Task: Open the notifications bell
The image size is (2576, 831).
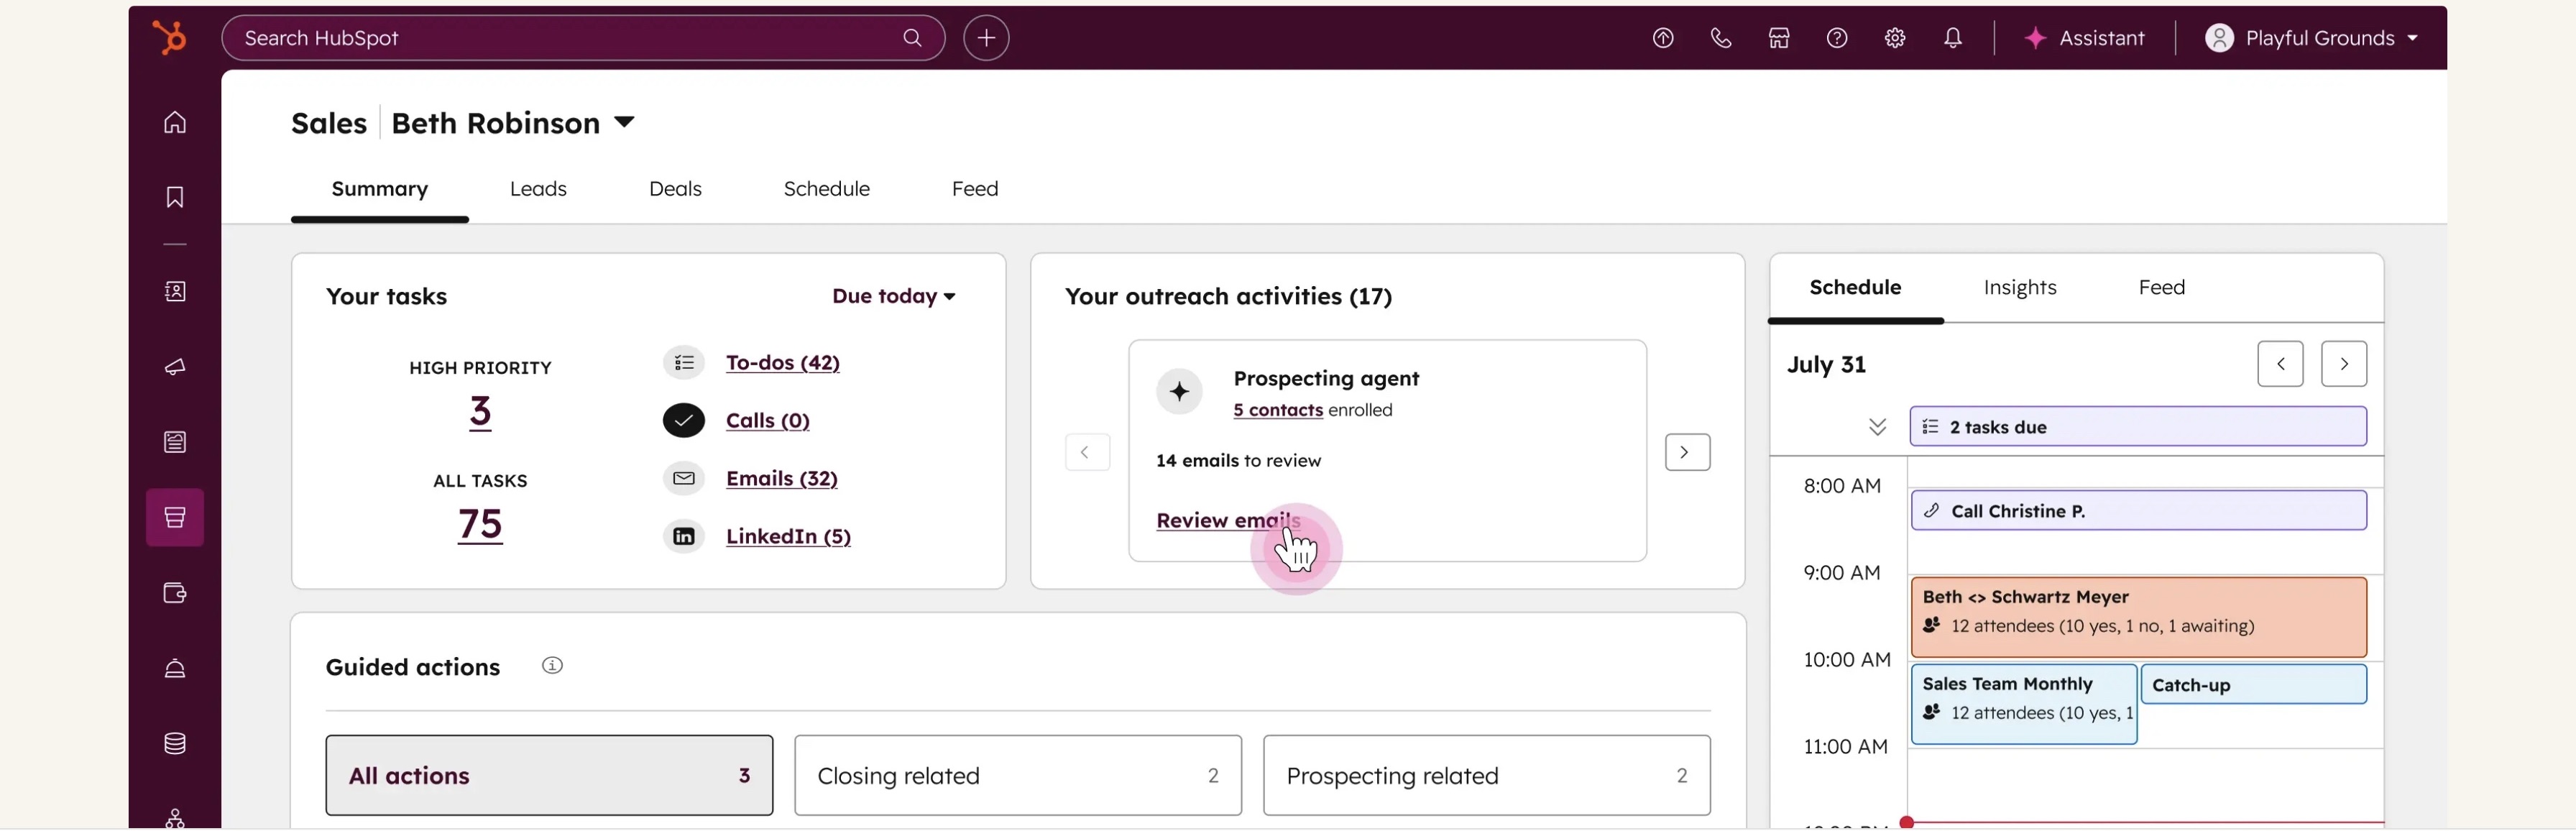Action: 1952,38
